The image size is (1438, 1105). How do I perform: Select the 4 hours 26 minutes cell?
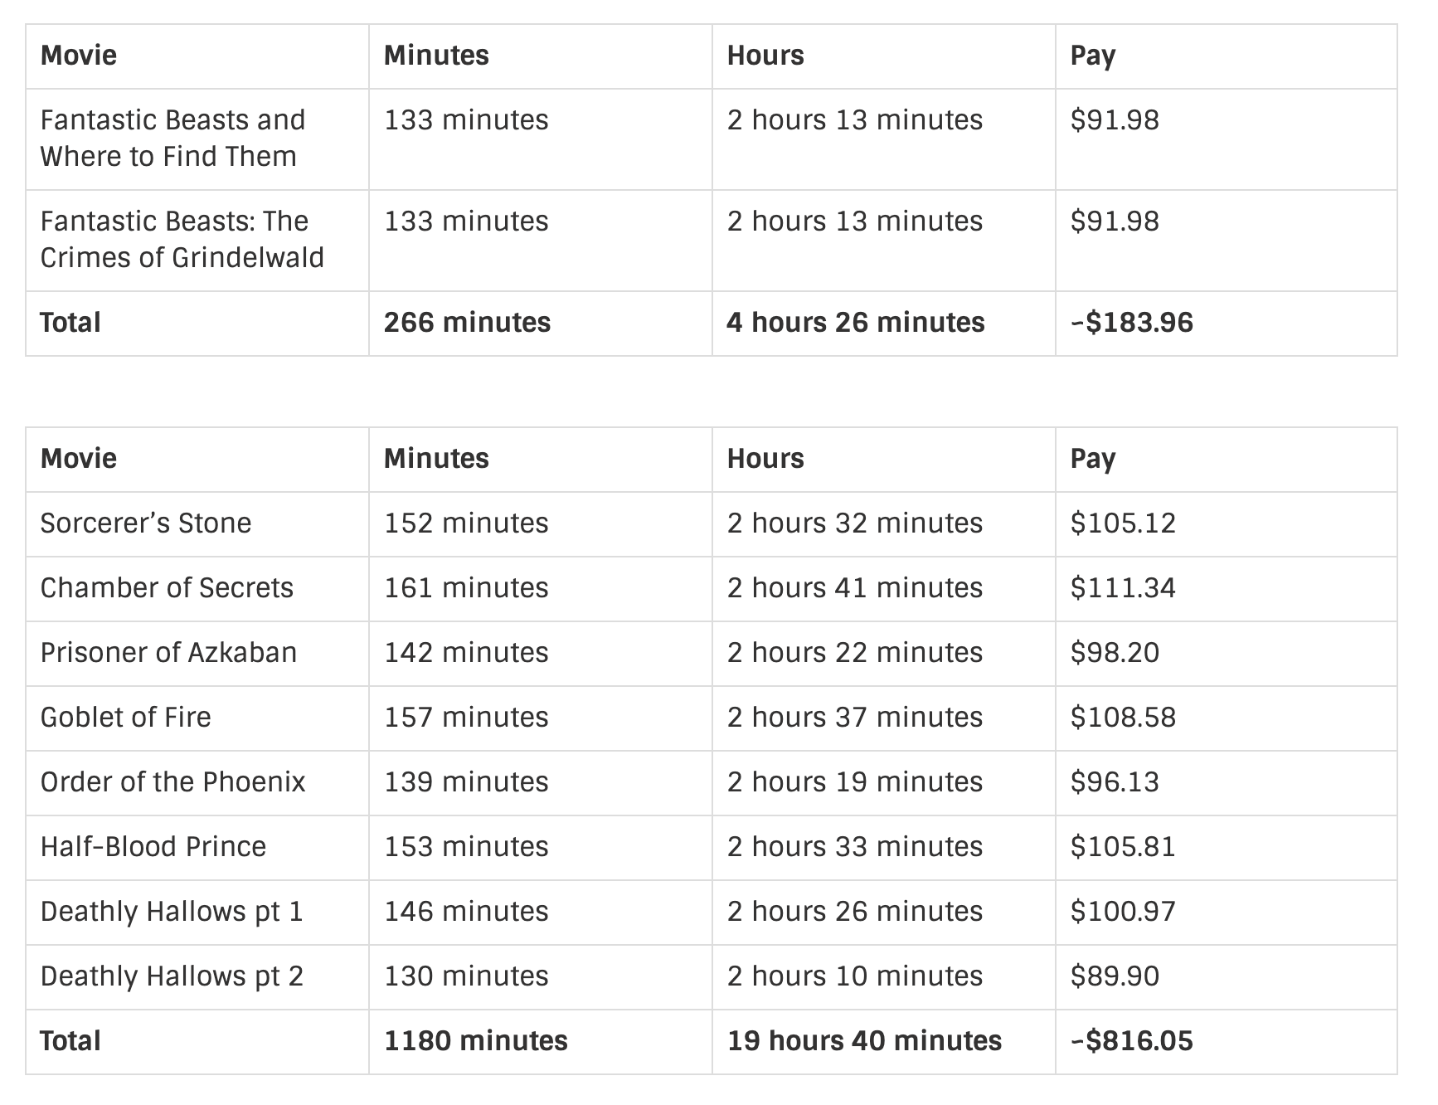pyautogui.click(x=856, y=323)
